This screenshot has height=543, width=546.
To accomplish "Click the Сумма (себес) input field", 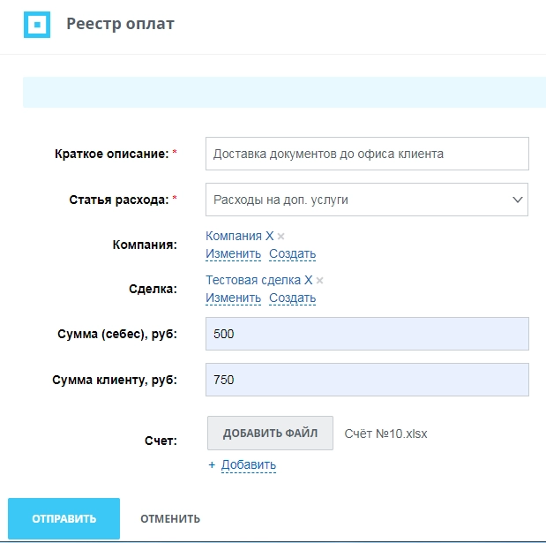I will [x=366, y=335].
